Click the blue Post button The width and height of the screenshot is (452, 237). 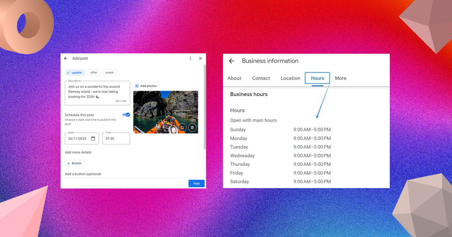(x=196, y=184)
